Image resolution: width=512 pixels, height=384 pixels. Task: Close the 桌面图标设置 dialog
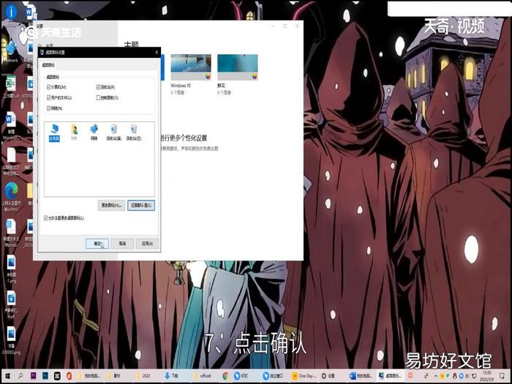coord(157,52)
